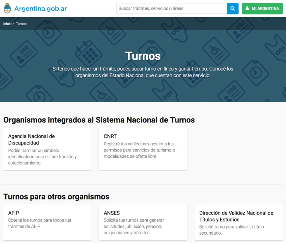Open the MI ARGENTINA login button

[262, 9]
